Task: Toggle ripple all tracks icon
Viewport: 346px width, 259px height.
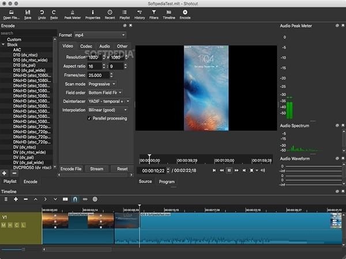Action: pos(95,199)
